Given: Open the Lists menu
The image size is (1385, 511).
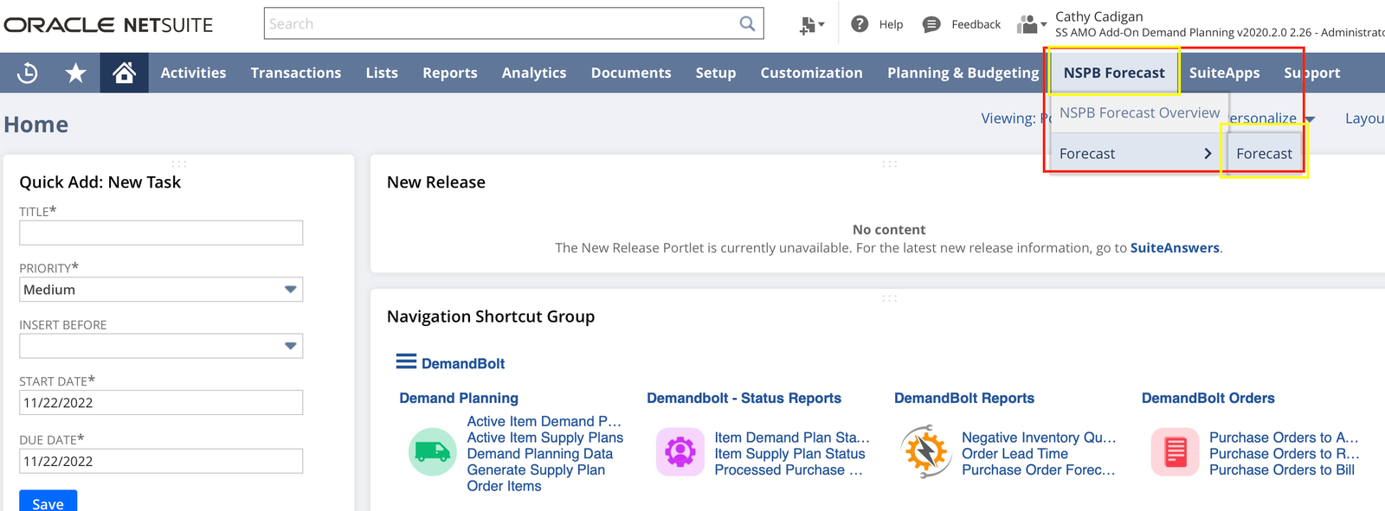Looking at the screenshot, I should pos(382,73).
